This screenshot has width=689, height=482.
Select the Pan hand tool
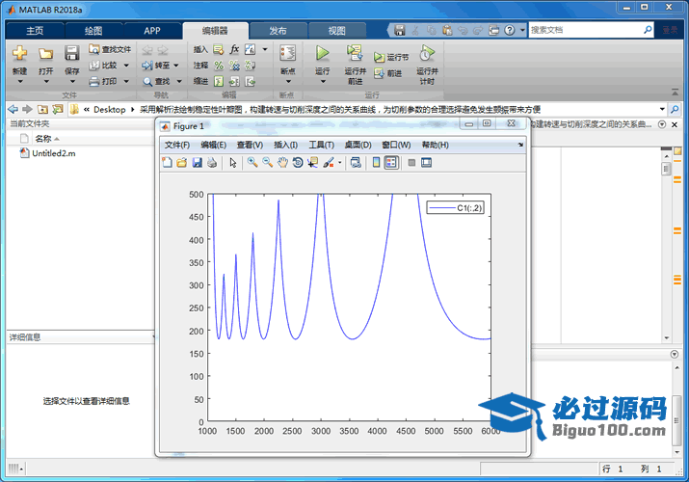pos(282,163)
